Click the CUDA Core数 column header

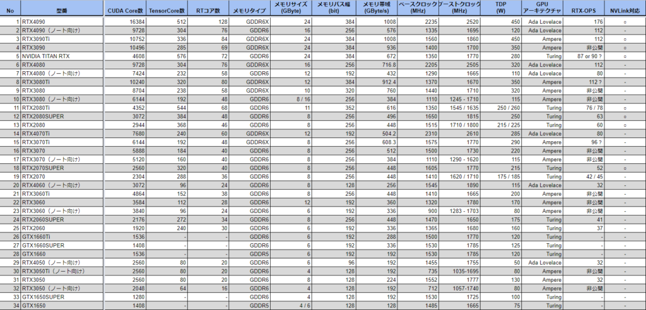(x=126, y=10)
